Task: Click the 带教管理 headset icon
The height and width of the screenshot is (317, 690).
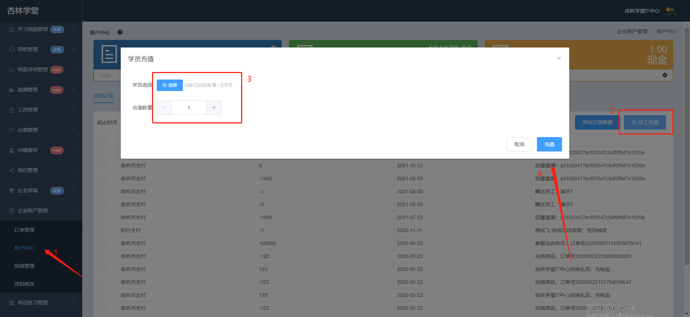Action: tap(11, 50)
